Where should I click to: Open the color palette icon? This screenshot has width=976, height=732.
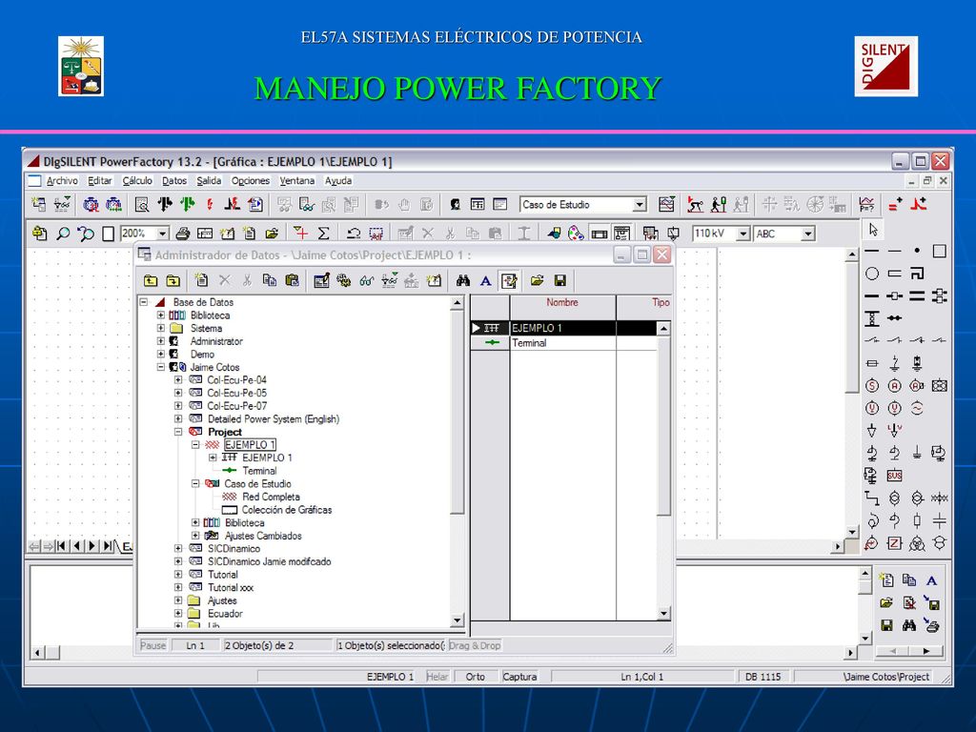point(576,234)
